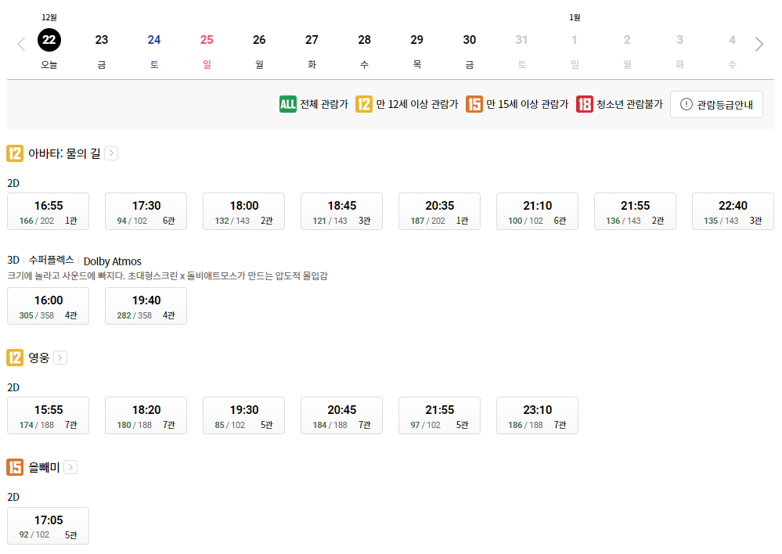Open the 관람등급안내 rating guide
Image resolution: width=782 pixels, height=554 pixels.
[x=716, y=103]
